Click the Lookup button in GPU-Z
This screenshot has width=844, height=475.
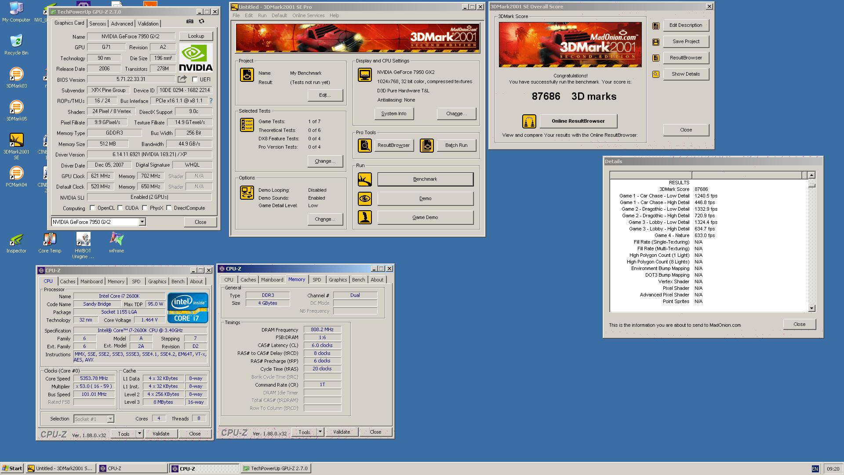pos(196,36)
